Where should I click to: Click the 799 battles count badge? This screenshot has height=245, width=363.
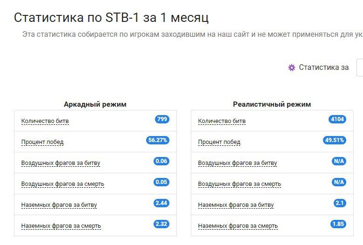click(x=162, y=119)
